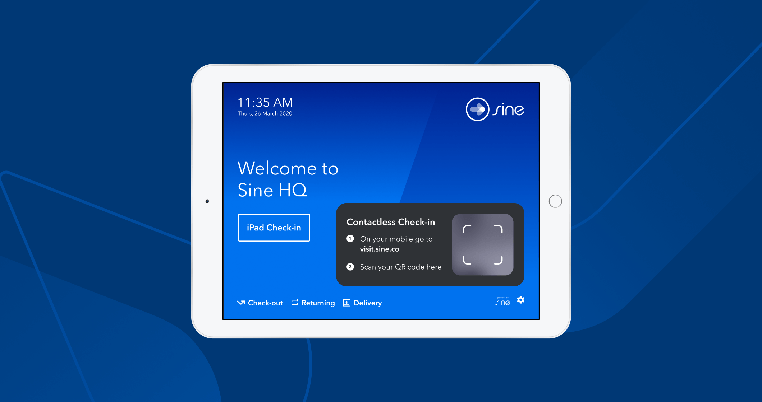
Task: Select the Returning visitor option
Action: click(x=313, y=303)
